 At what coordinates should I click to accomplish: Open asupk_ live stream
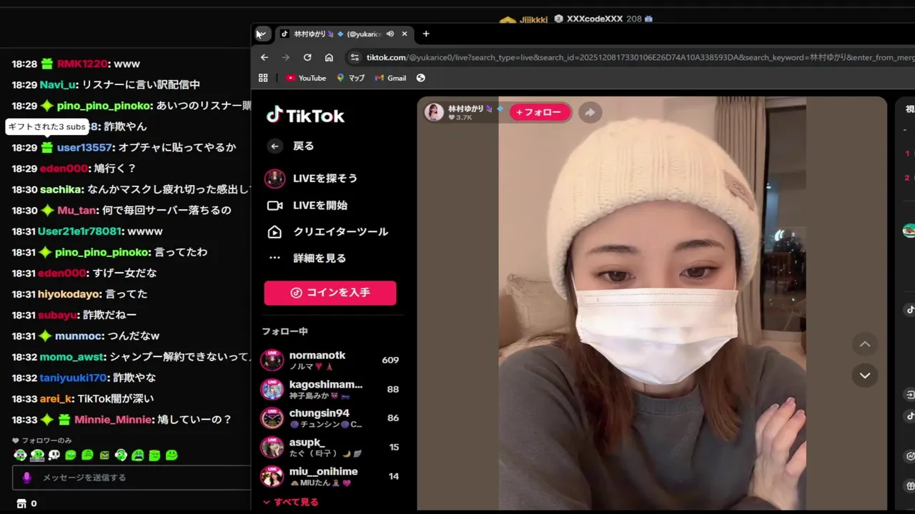(330, 447)
